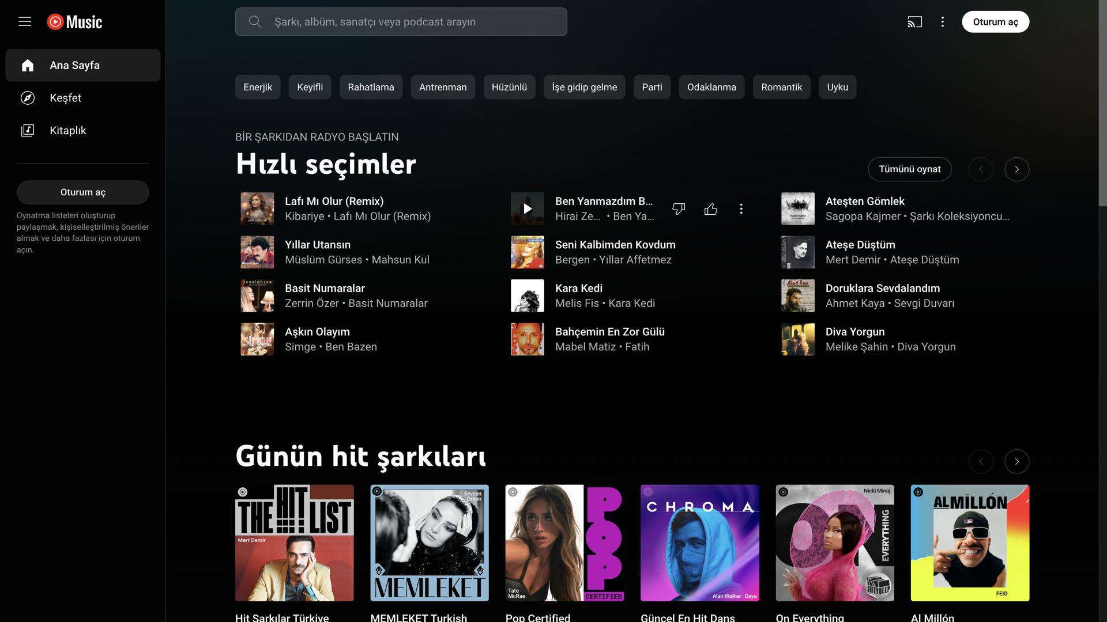Open Kitaplık via the library icon
Viewport: 1107px width, 622px height.
pos(28,130)
